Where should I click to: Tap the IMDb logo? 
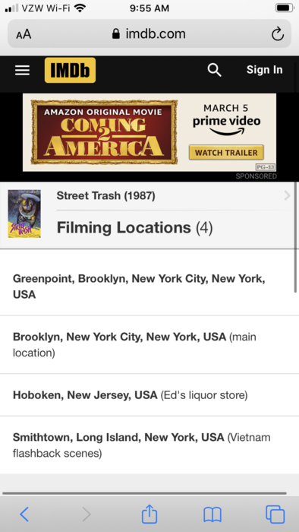70,70
